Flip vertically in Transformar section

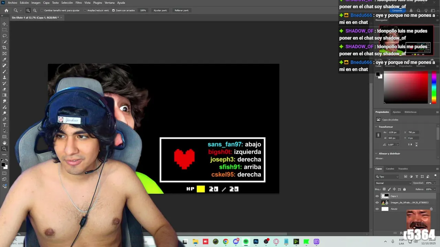416,144
